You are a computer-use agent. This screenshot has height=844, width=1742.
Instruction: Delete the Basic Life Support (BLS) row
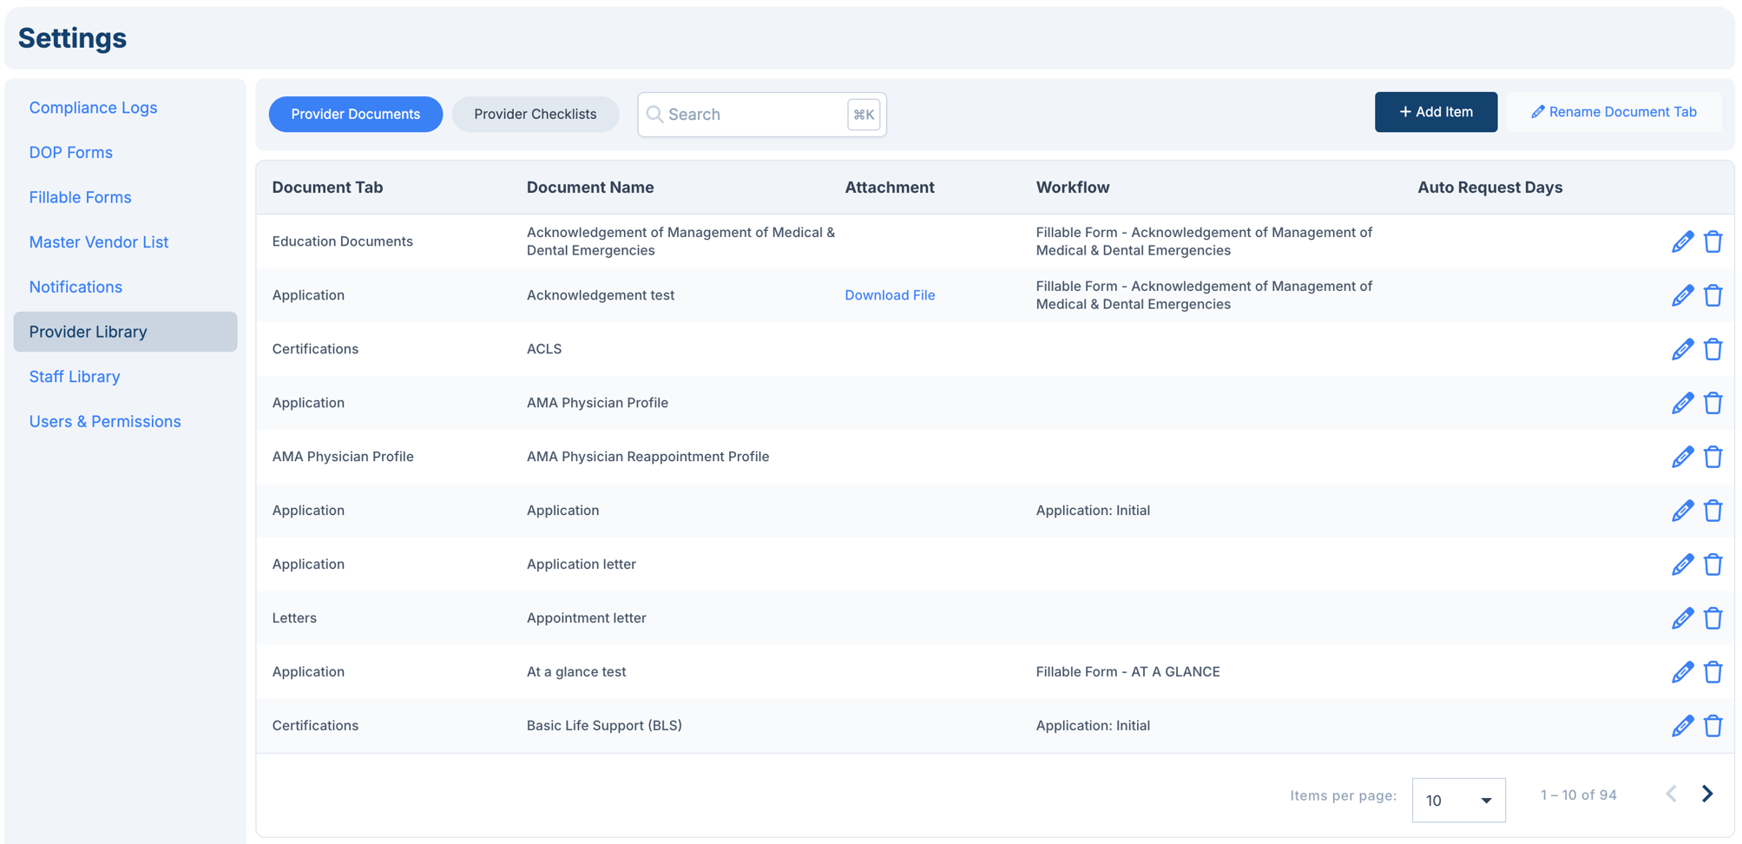(x=1712, y=726)
